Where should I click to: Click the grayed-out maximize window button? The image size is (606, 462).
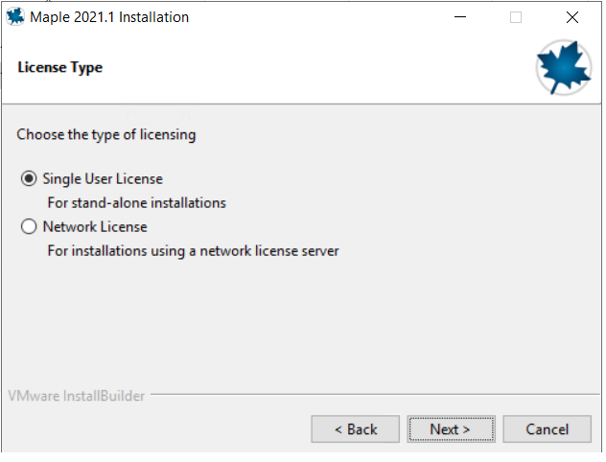tap(516, 17)
